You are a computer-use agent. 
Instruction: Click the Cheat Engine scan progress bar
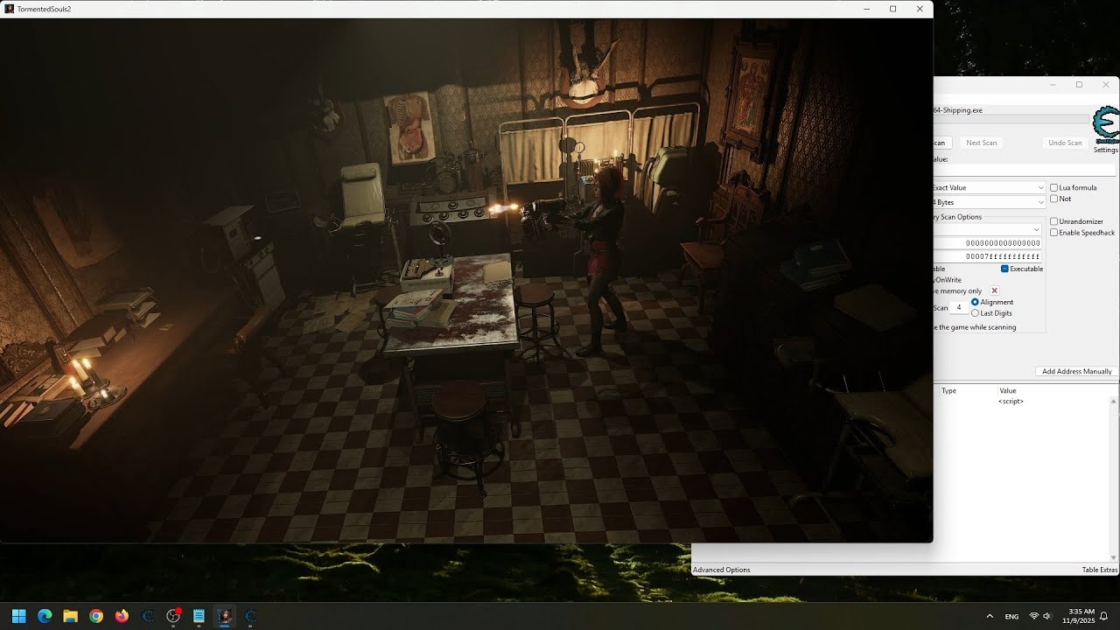click(1011, 119)
